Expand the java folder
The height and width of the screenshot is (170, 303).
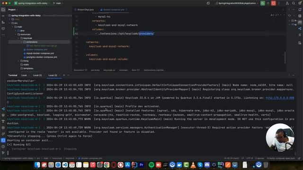click(16, 31)
